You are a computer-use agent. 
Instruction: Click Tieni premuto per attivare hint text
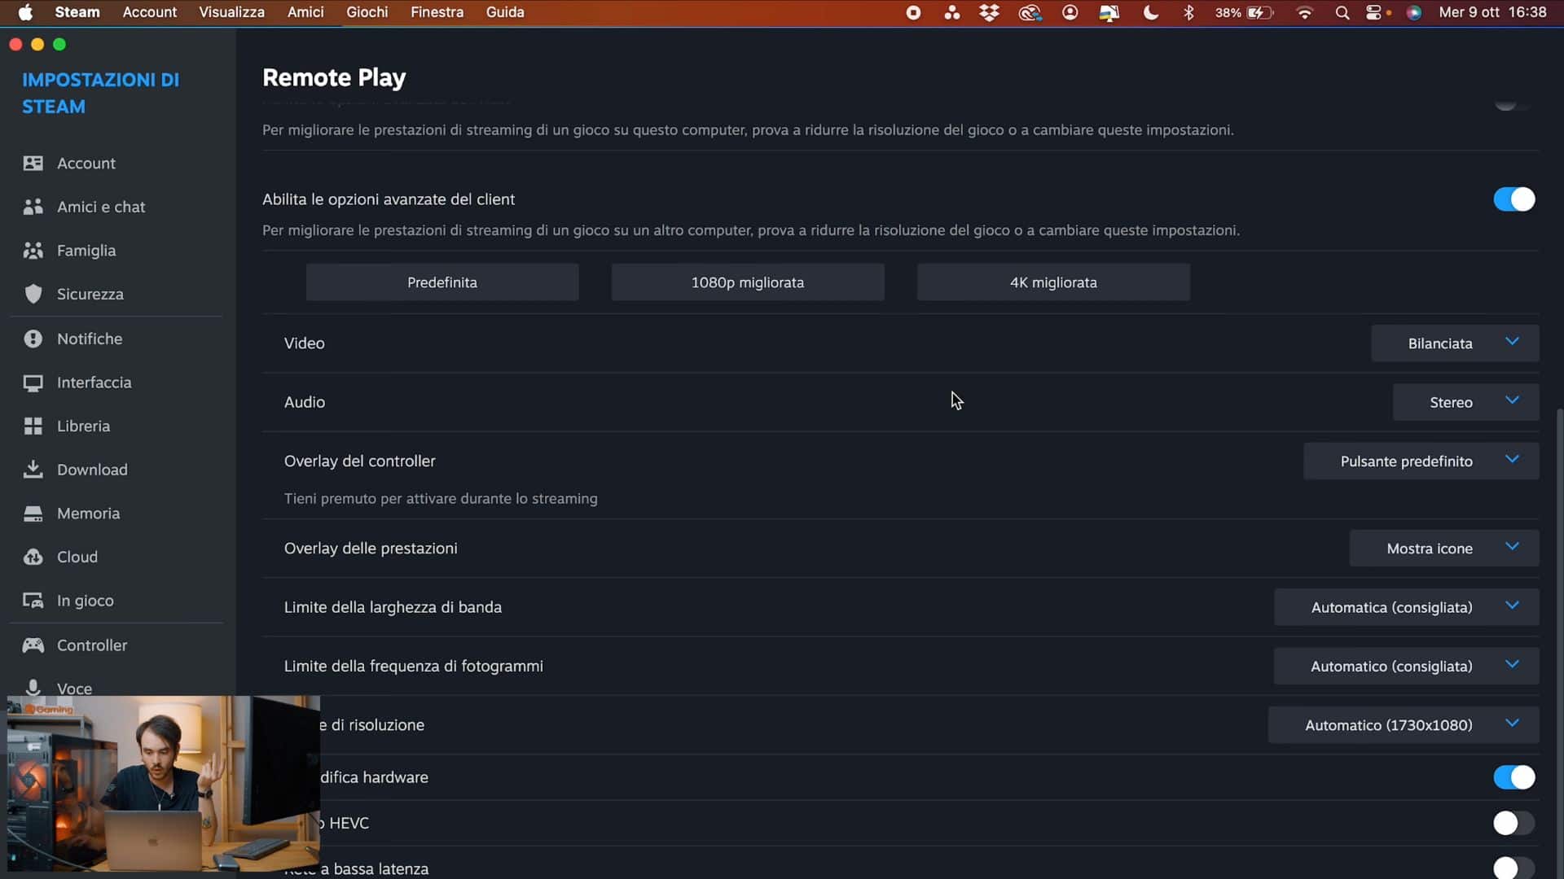click(x=441, y=498)
